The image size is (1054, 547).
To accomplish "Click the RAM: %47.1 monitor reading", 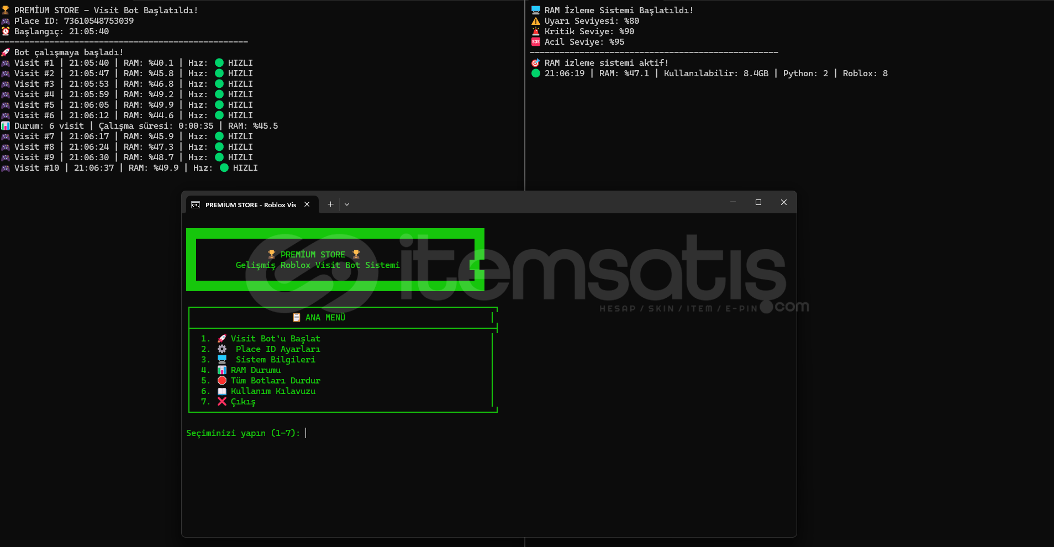I will pyautogui.click(x=624, y=73).
